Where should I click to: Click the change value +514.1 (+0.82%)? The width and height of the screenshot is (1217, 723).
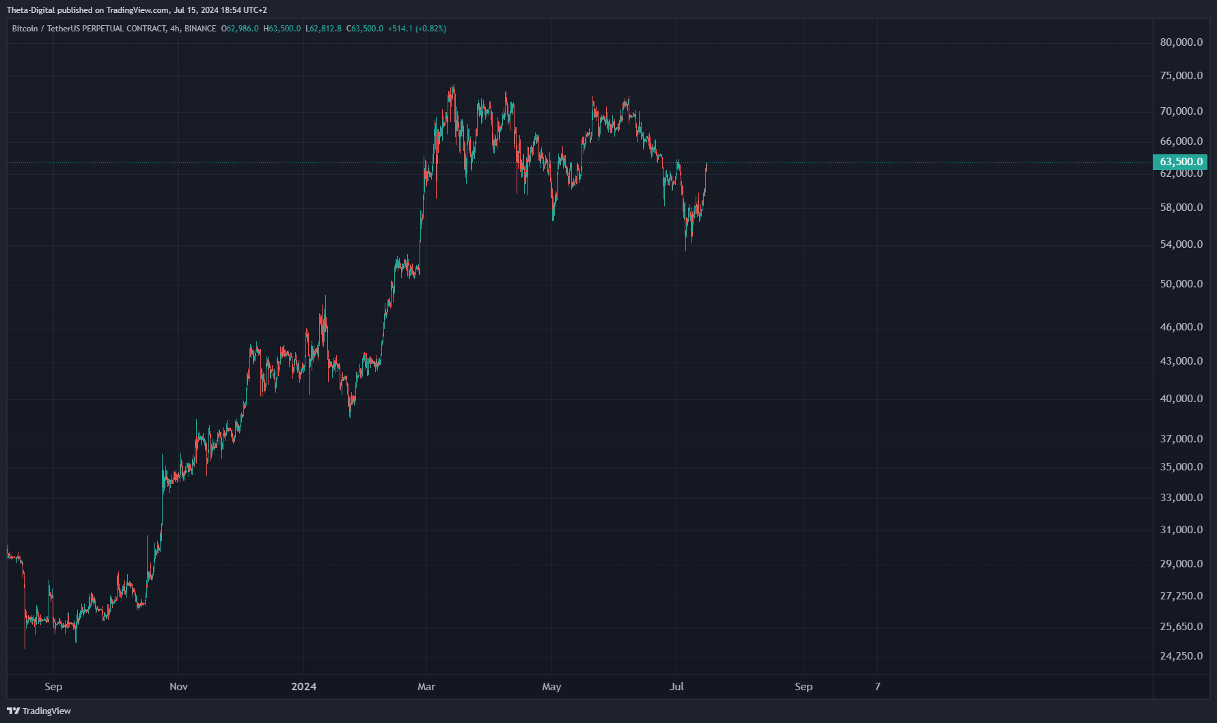417,29
